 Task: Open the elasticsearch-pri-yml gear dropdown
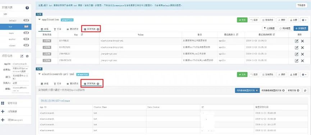tap(304, 75)
